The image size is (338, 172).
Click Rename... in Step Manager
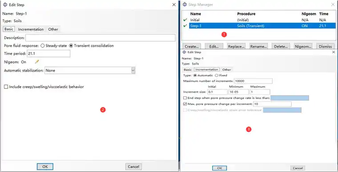[258, 46]
